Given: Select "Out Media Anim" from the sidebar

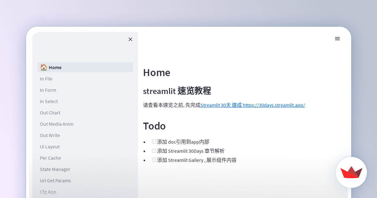Looking at the screenshot, I should pos(57,124).
